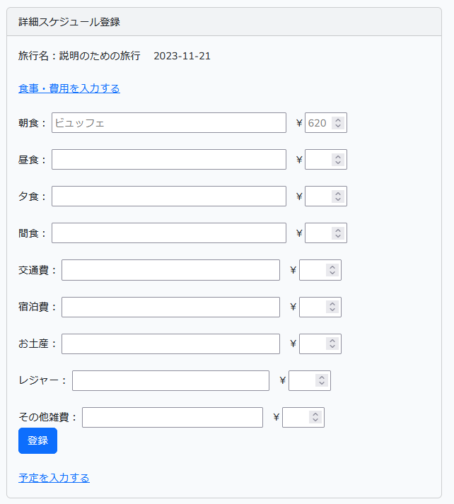
Task: Increase the お土産 amount with the up arrow
Action: coord(332,341)
